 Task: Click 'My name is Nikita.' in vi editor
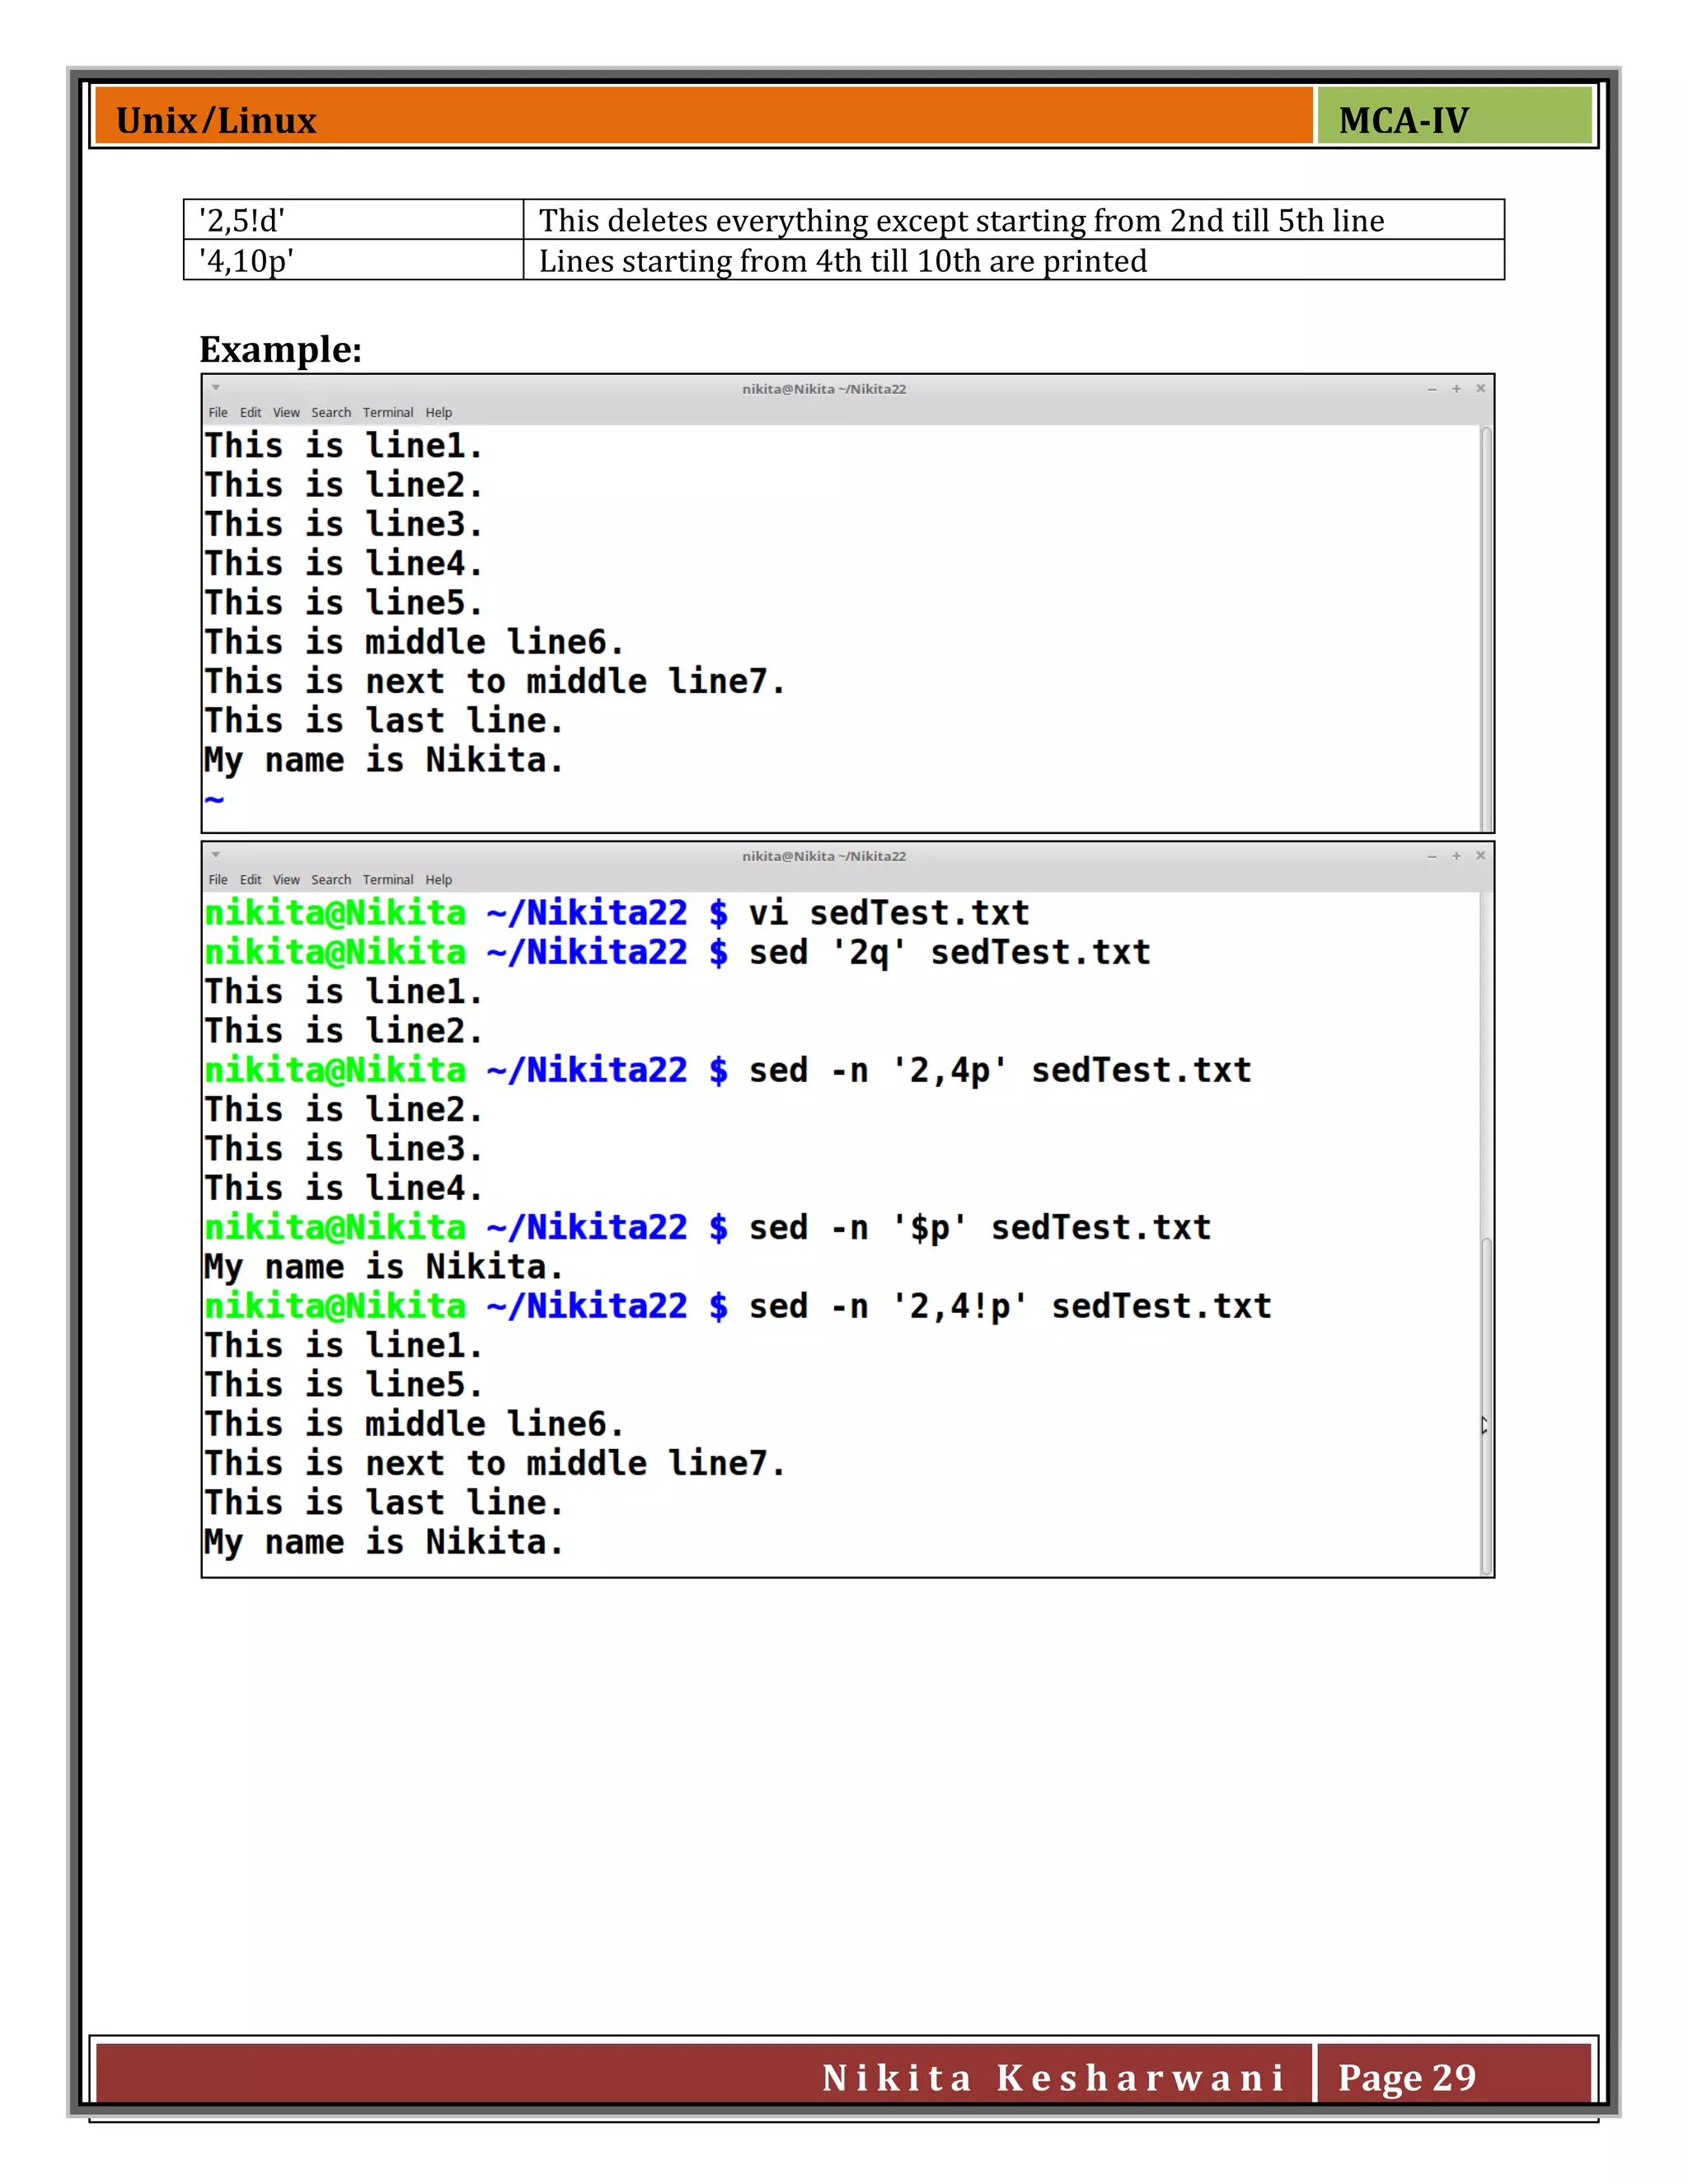tap(384, 761)
